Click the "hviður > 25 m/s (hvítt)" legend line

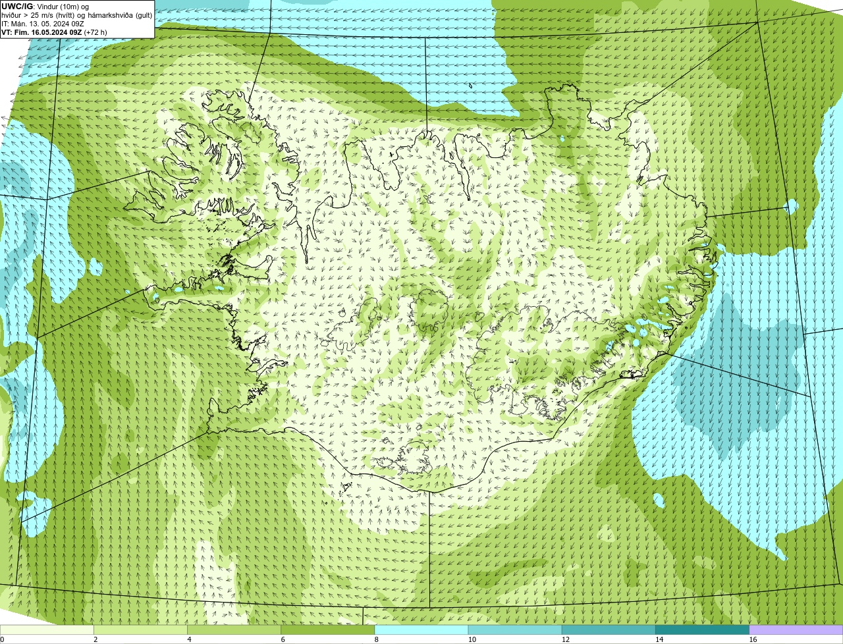pyautogui.click(x=76, y=15)
